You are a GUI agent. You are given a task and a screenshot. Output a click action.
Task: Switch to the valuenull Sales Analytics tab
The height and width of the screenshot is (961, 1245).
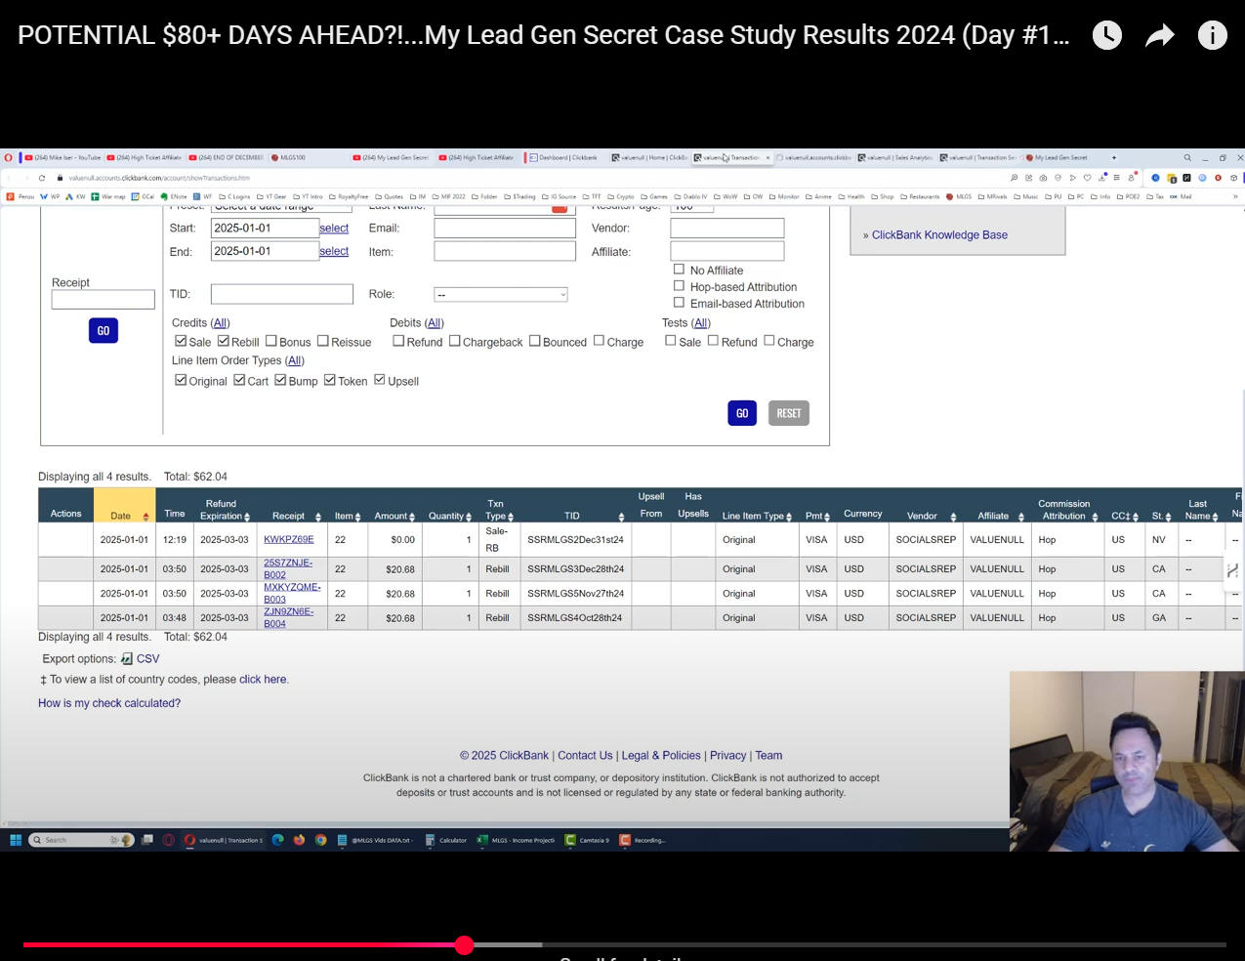point(894,157)
